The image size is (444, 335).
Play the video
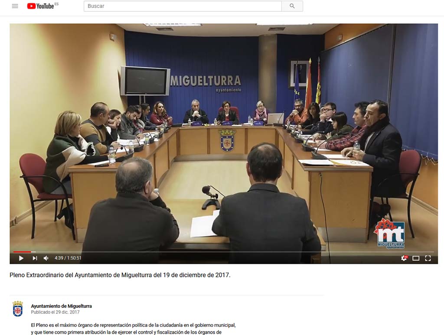pos(21,258)
